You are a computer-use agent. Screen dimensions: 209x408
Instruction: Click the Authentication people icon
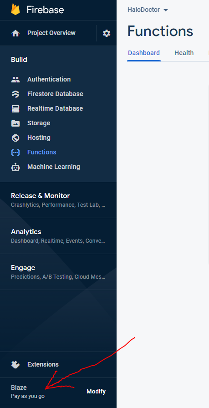[x=15, y=79]
